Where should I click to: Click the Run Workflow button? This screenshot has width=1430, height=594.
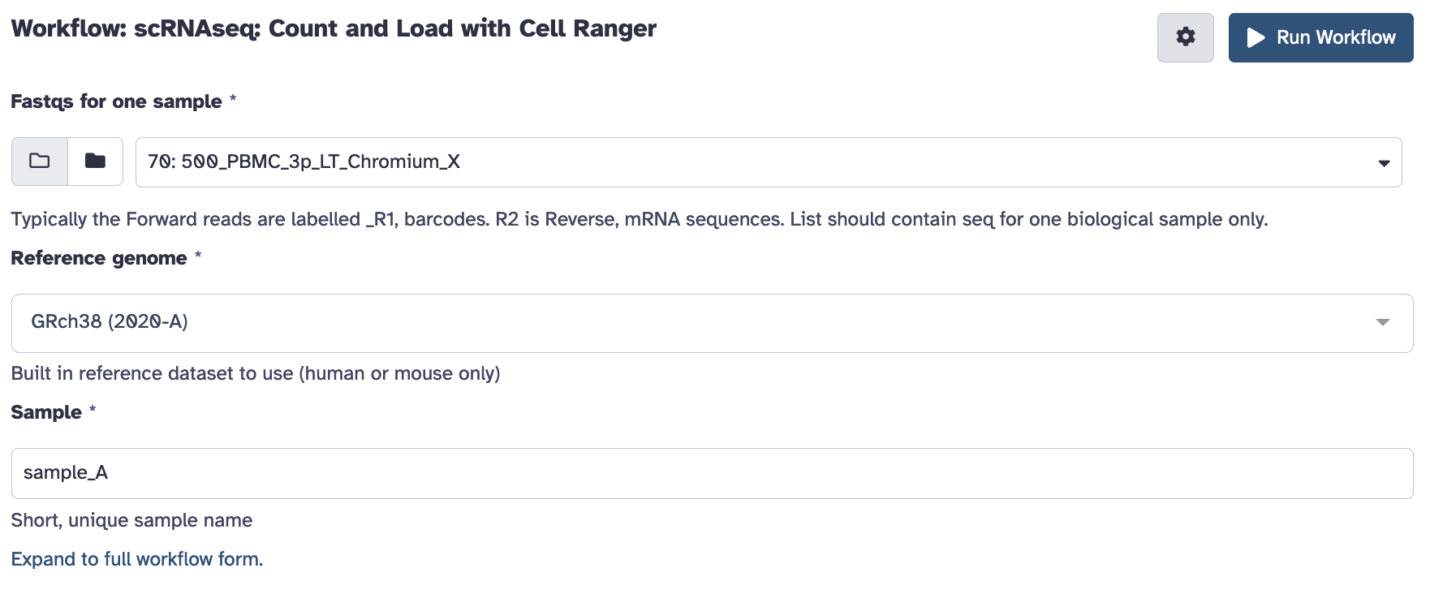1320,37
